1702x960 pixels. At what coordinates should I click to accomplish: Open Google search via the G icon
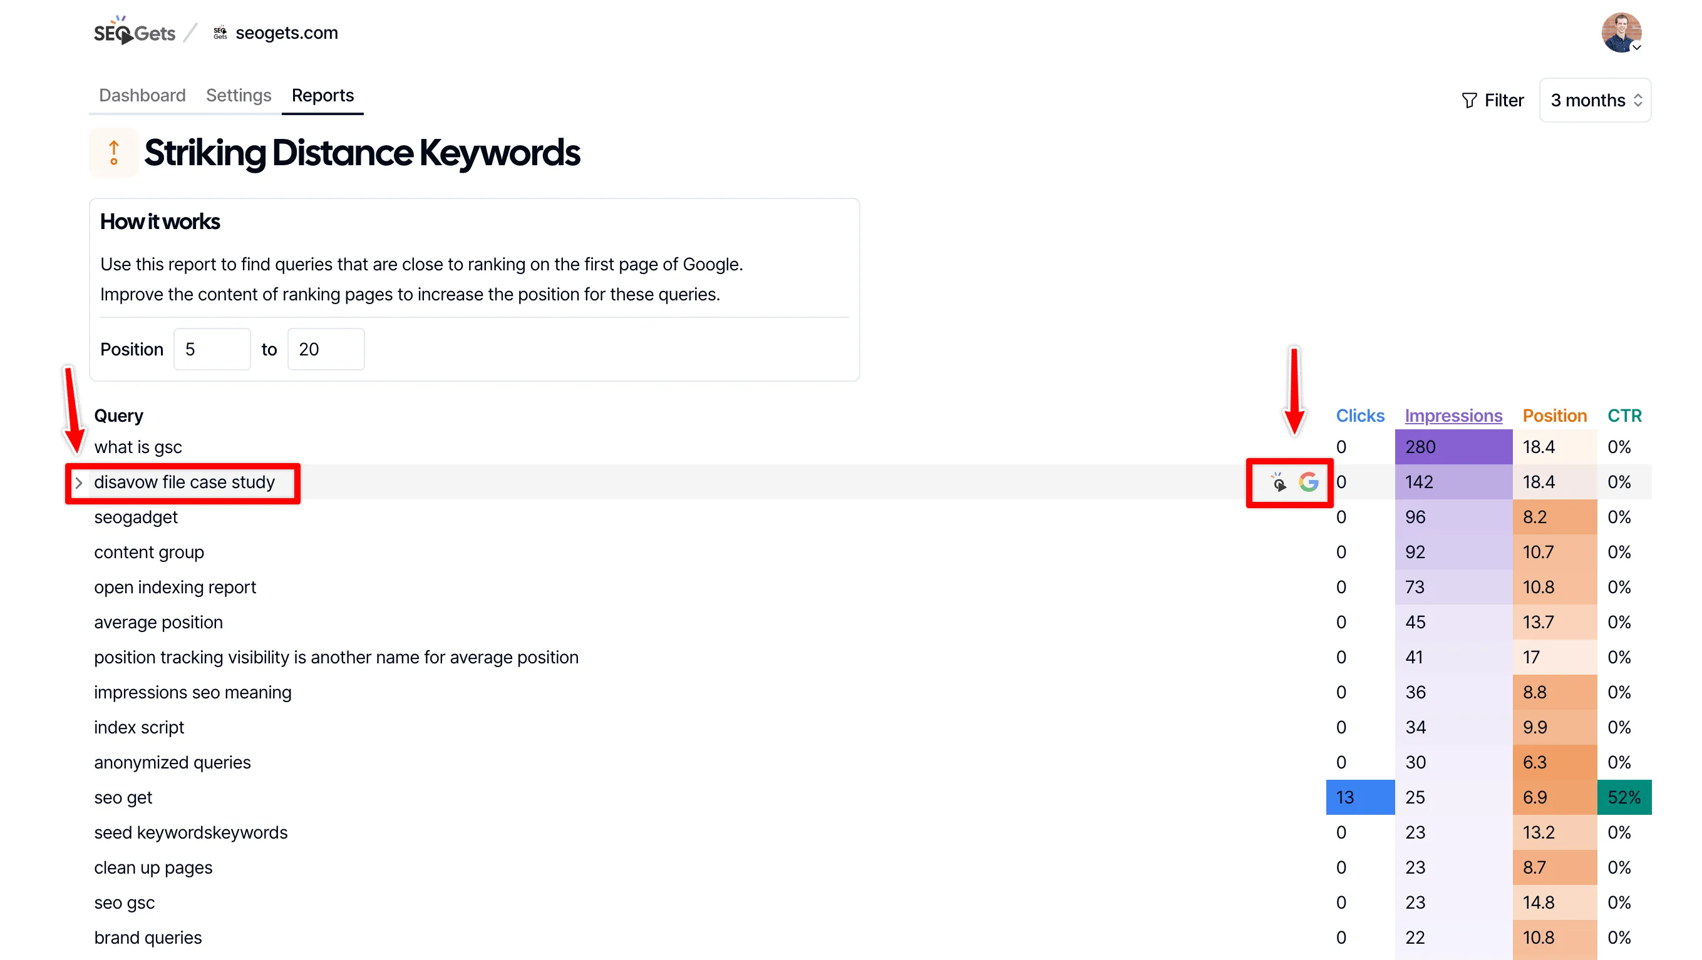point(1310,482)
